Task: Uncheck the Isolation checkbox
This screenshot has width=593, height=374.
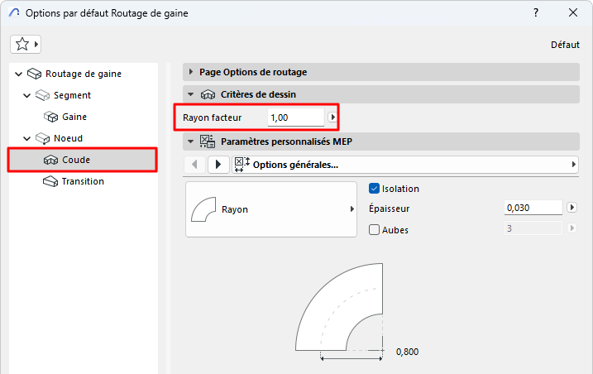Action: [x=375, y=189]
